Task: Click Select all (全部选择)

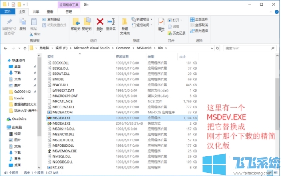Action: pos(199,19)
